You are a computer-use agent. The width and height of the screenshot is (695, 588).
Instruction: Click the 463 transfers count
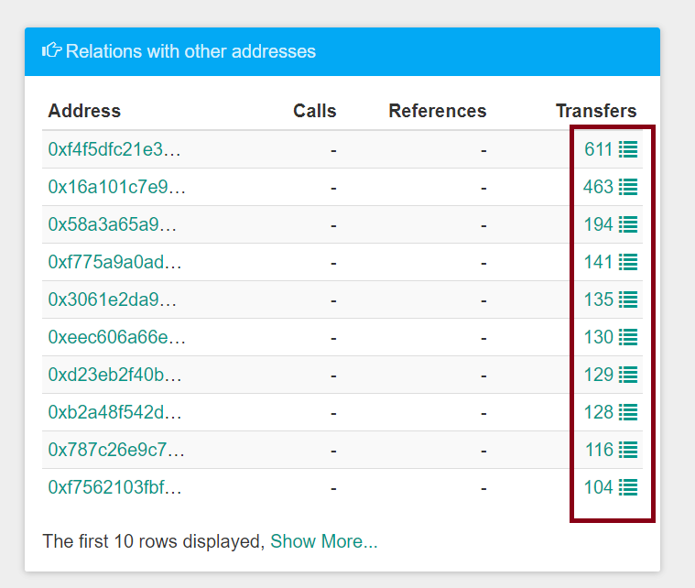click(598, 187)
